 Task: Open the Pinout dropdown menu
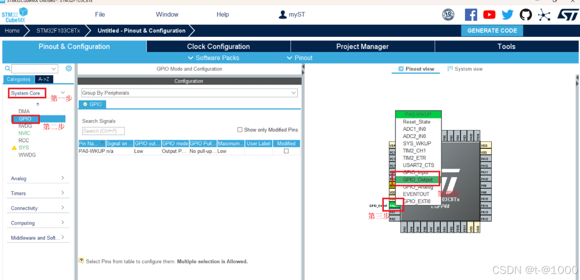click(300, 58)
